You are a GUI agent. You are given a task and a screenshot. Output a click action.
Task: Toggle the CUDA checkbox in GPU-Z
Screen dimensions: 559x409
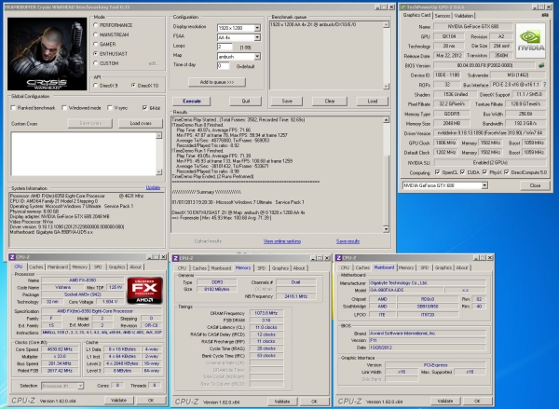pyautogui.click(x=462, y=172)
